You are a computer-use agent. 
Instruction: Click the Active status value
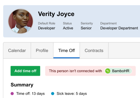click(x=68, y=28)
